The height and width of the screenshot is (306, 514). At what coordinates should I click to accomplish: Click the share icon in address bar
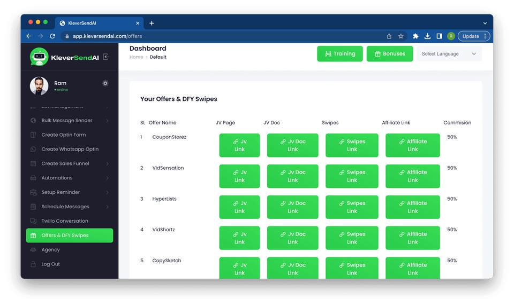[x=389, y=36]
